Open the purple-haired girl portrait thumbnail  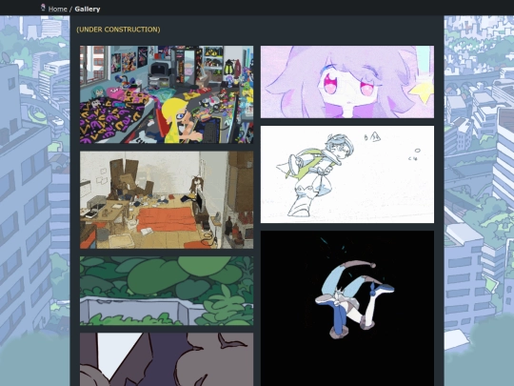point(347,82)
